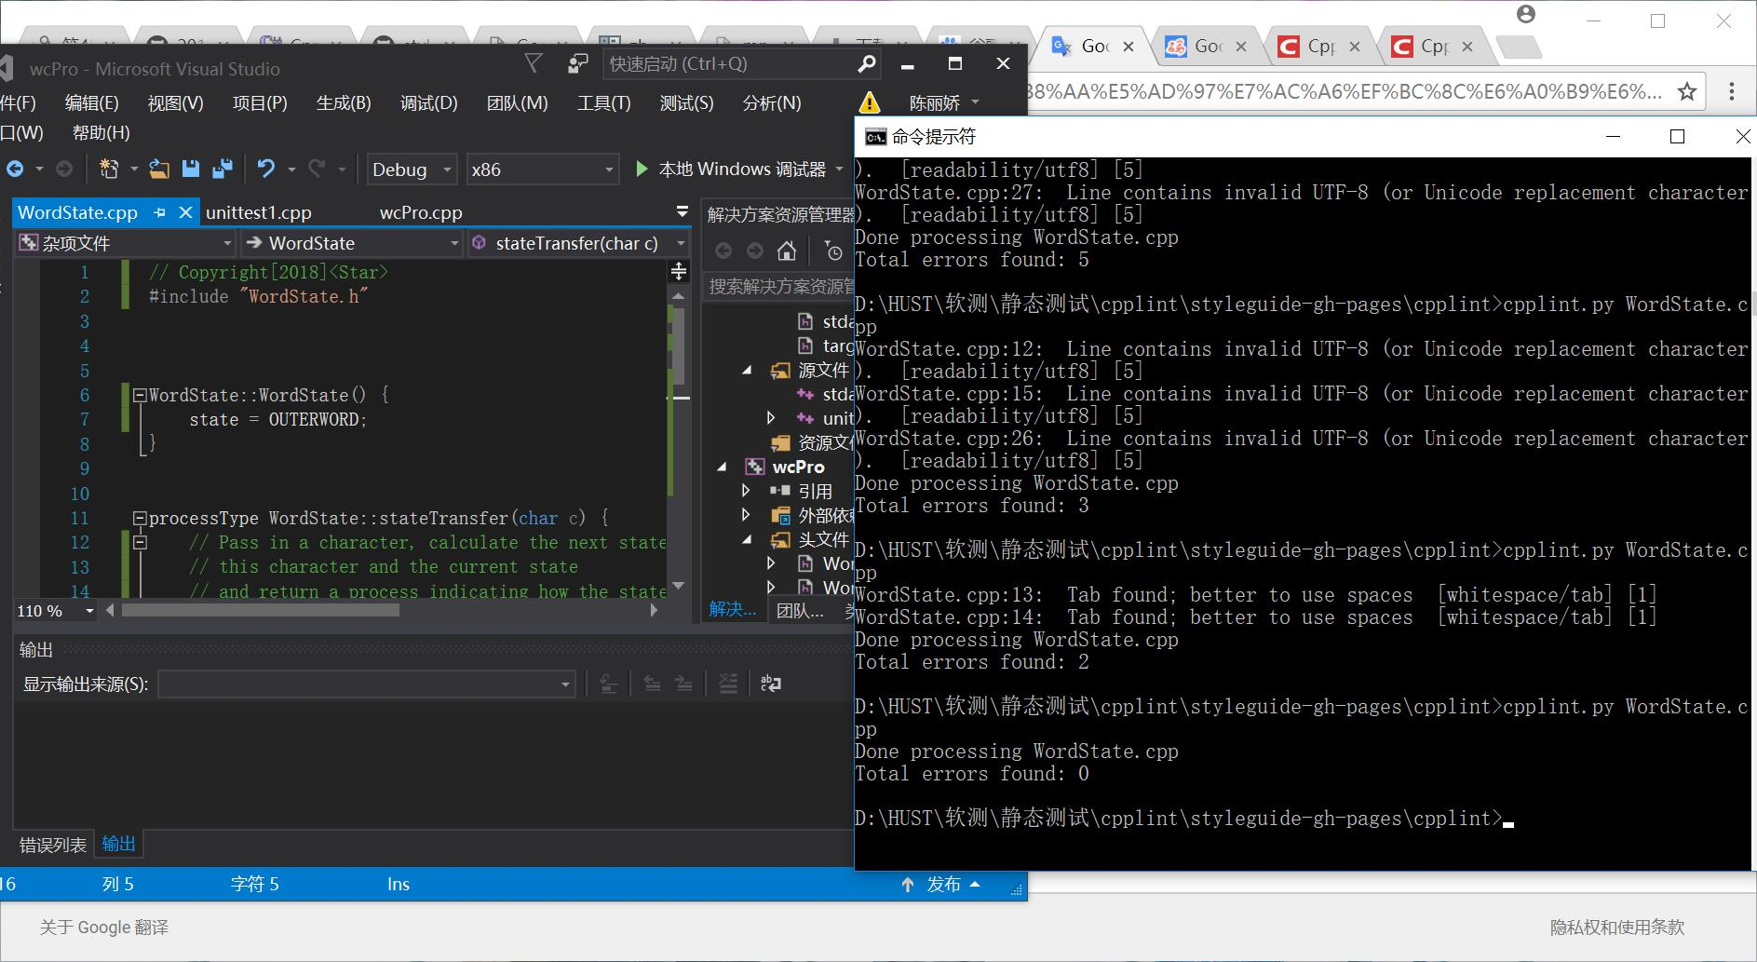Collapse the wcPro project tree node

tap(723, 467)
